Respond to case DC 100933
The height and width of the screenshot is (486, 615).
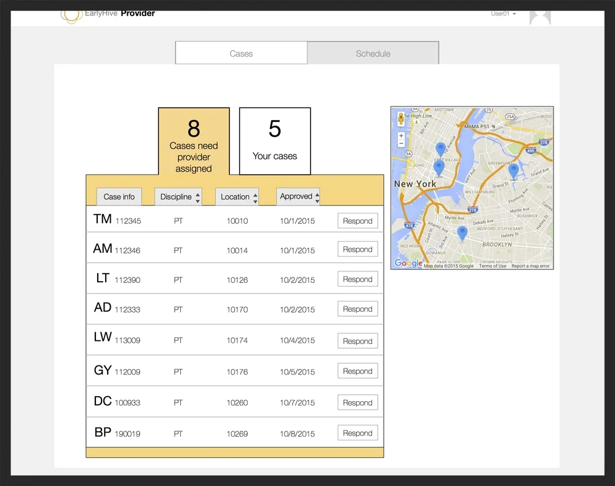(358, 402)
